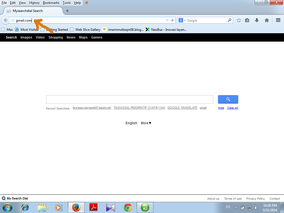
Task: Click the GOOGLE TRANSLATE recent search
Action: (x=182, y=108)
